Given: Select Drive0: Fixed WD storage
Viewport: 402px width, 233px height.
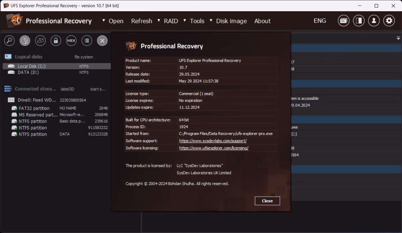Looking at the screenshot, I should click(56, 100).
